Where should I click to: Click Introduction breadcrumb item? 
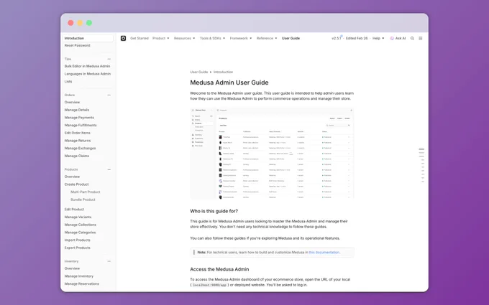224,72
